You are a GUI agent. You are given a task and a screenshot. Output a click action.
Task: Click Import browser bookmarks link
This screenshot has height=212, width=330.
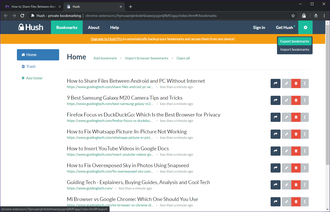point(147,58)
